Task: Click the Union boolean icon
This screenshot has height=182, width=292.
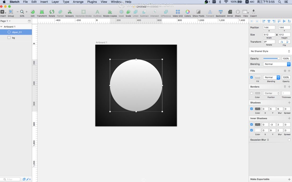Action: 136,12
